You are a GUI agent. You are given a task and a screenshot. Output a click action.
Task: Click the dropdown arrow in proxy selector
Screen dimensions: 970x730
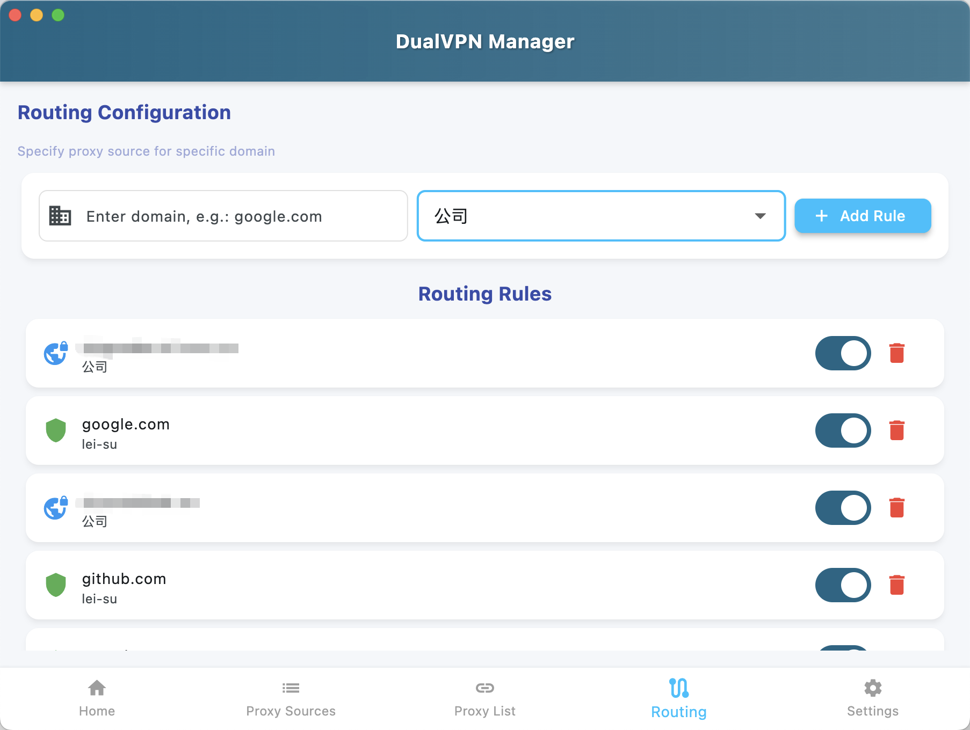click(x=760, y=216)
